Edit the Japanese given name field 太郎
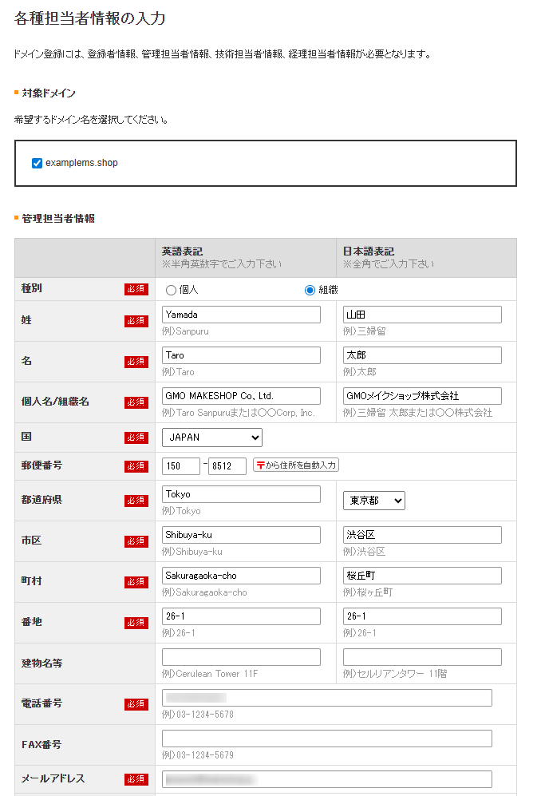 tap(422, 355)
